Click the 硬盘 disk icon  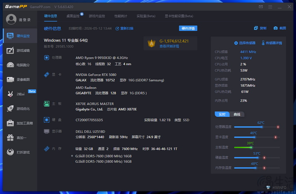coord(47,120)
